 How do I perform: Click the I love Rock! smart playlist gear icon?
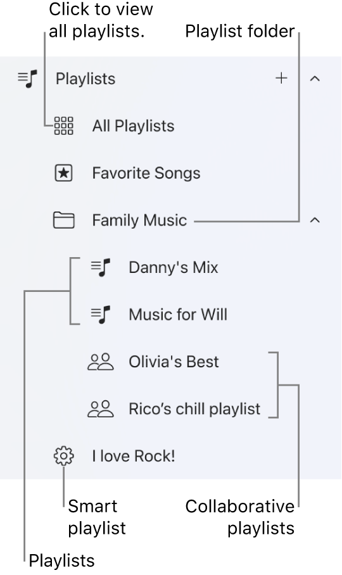(64, 456)
